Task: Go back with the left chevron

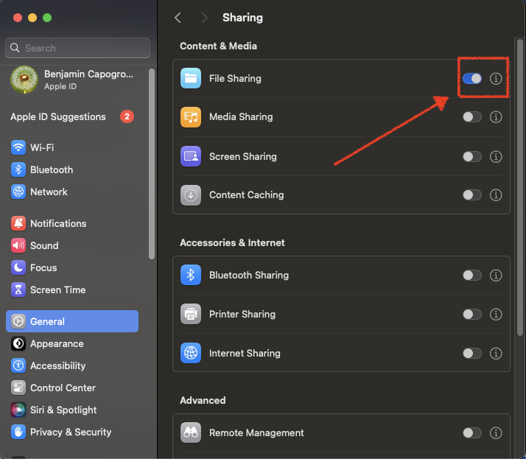Action: (x=178, y=18)
